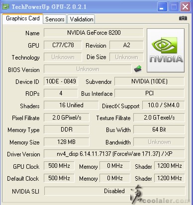Click the Default Clock row Memory 0 MHz field
The height and width of the screenshot is (205, 193).
[x=115, y=178]
